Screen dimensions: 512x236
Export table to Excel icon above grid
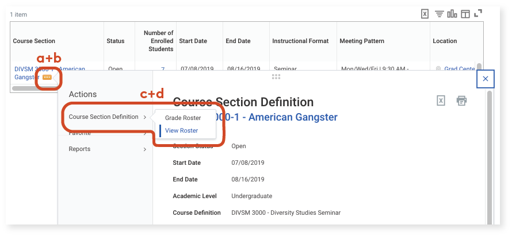tap(424, 14)
